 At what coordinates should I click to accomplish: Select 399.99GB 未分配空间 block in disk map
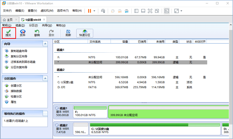pyautogui.click(x=169, y=112)
